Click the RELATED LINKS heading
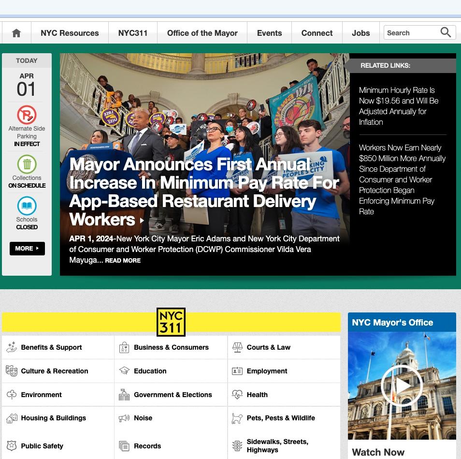The height and width of the screenshot is (459, 461). [x=385, y=65]
